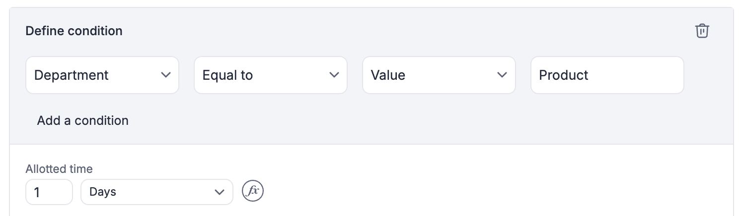Click the Department text in the field selector
This screenshot has height=216, width=743.
coord(72,75)
